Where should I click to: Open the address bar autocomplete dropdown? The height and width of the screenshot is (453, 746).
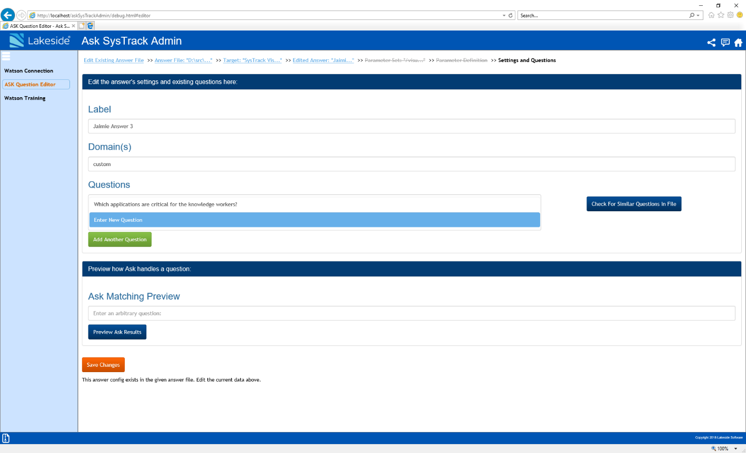click(x=504, y=15)
